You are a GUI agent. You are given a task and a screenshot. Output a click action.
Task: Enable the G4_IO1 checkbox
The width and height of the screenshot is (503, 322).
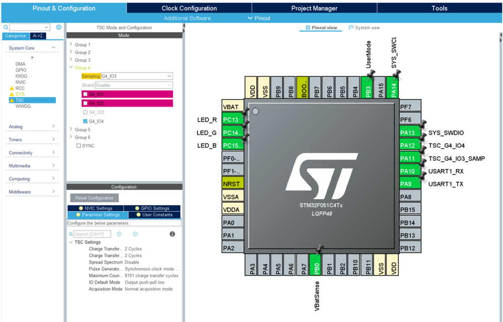point(85,94)
